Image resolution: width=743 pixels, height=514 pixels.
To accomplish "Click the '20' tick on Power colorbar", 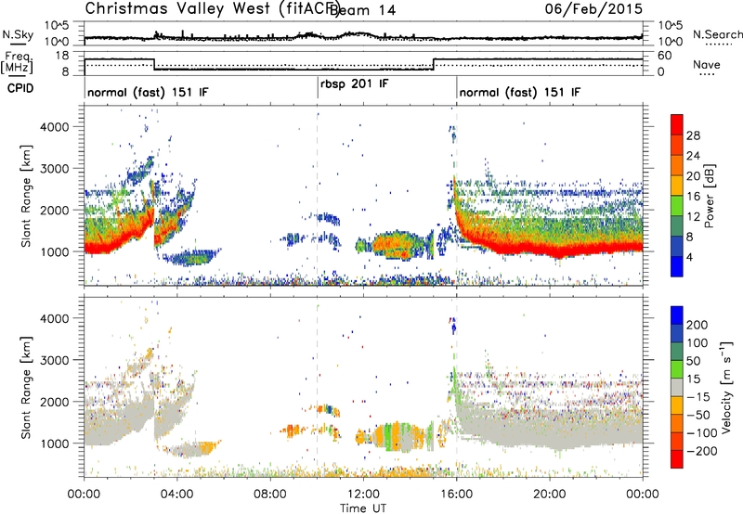I will point(693,176).
